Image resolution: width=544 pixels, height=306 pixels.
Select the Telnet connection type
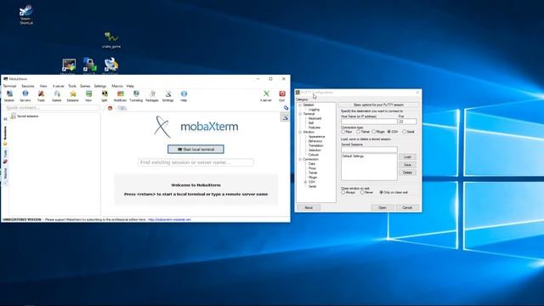359,132
